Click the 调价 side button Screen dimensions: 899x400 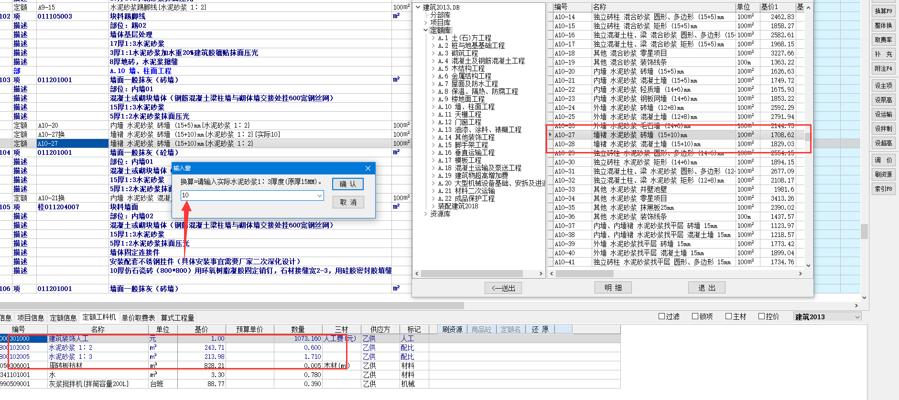pos(883,160)
